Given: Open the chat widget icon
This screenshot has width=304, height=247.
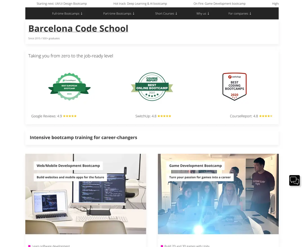Looking at the screenshot, I should point(294,180).
